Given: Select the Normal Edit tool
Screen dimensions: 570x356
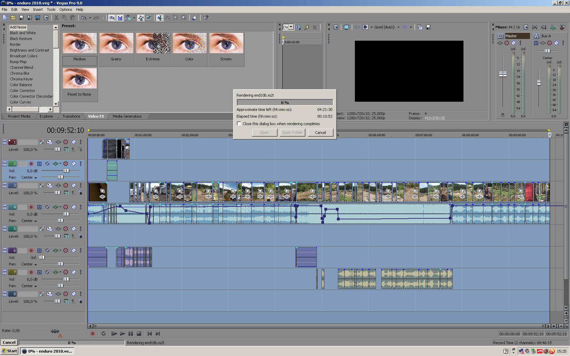Looking at the screenshot, I should (x=159, y=18).
